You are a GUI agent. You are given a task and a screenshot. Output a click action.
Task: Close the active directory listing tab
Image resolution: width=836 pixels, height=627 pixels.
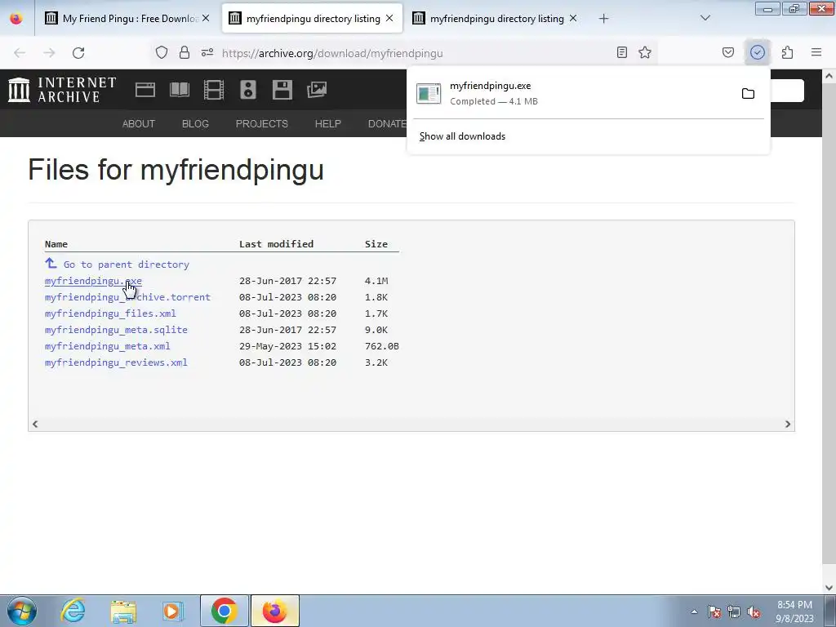pos(389,18)
